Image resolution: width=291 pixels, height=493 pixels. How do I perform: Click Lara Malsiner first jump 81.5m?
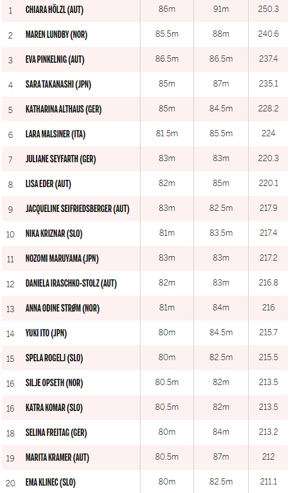(167, 133)
